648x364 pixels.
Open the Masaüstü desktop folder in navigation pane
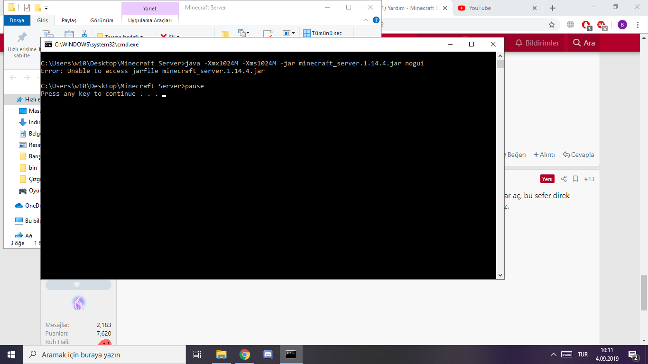click(29, 111)
